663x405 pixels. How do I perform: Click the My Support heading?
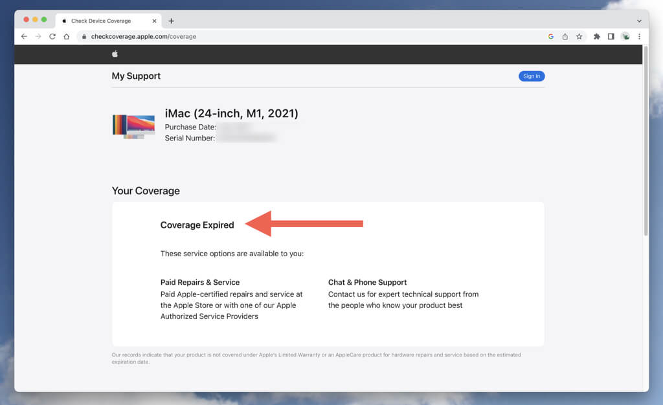tap(136, 76)
